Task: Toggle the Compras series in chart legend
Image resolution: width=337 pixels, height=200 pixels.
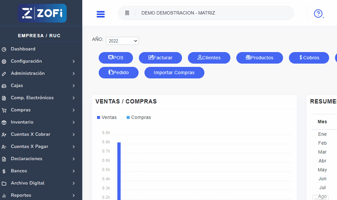Action: (139, 117)
